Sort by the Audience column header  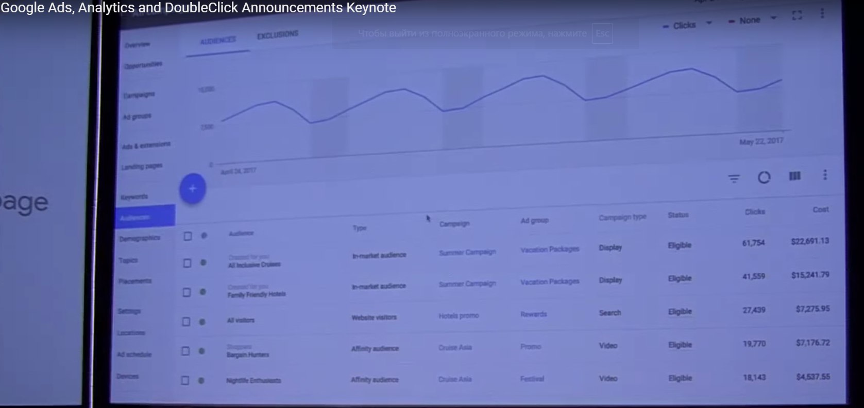coord(241,233)
